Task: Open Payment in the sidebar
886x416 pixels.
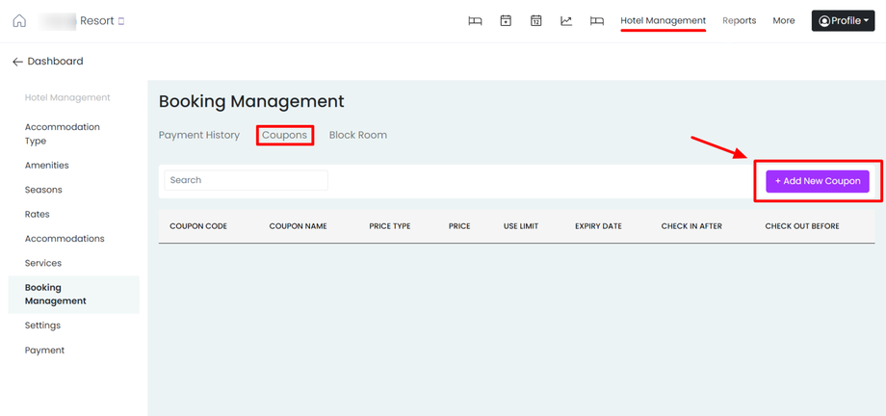Action: click(x=44, y=351)
